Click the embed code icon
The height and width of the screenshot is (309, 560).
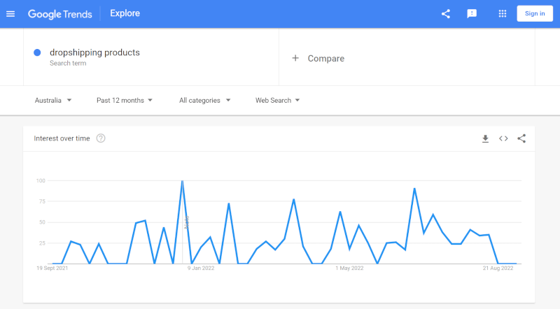pyautogui.click(x=503, y=138)
